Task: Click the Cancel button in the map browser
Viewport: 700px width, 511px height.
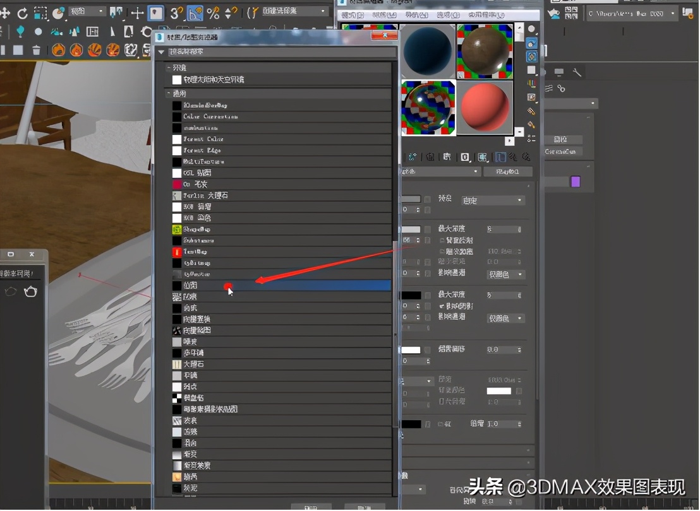Action: [x=365, y=507]
